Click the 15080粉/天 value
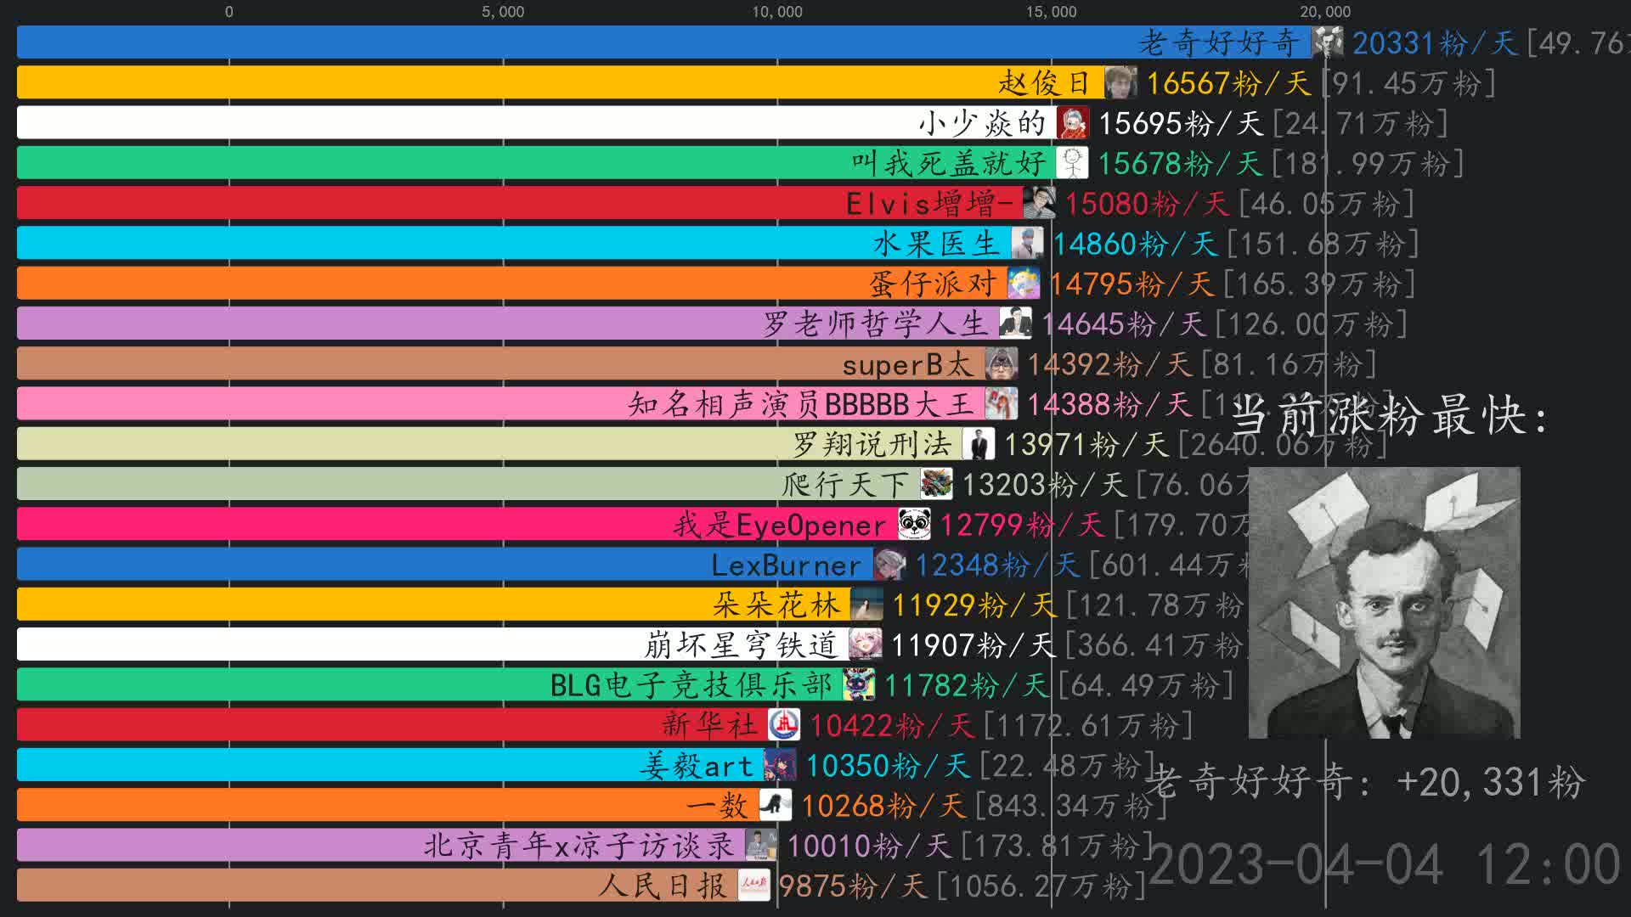Viewport: 1631px width, 917px height. (1147, 203)
